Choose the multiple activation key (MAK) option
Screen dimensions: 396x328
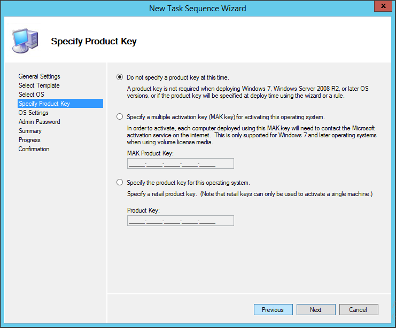[x=120, y=116]
